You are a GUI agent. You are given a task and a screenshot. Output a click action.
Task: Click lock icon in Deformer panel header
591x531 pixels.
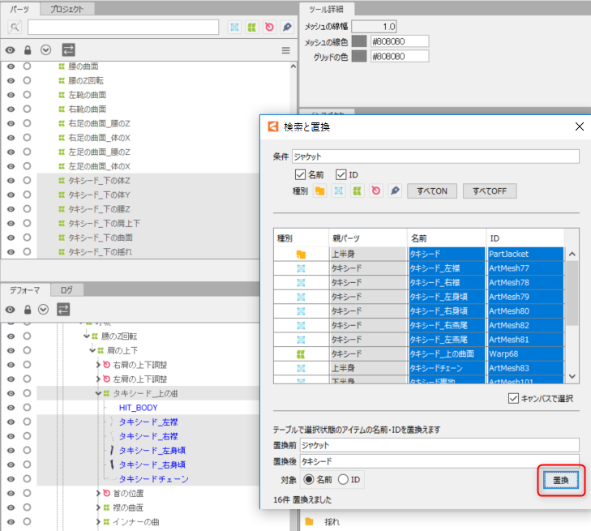tap(28, 310)
